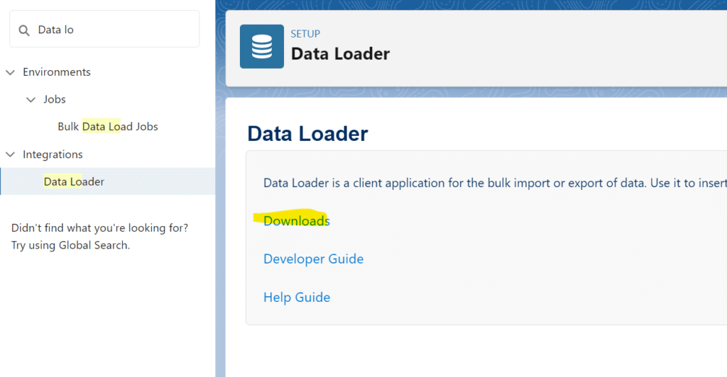
Task: Collapse the Jobs subsection chevron
Action: 31,100
